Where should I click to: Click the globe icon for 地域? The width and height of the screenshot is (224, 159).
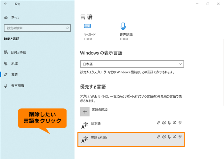tap(6, 64)
